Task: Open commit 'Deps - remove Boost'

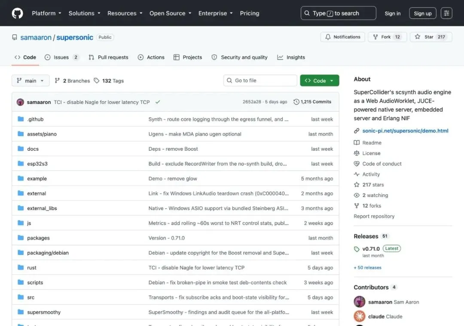Action: pos(173,149)
